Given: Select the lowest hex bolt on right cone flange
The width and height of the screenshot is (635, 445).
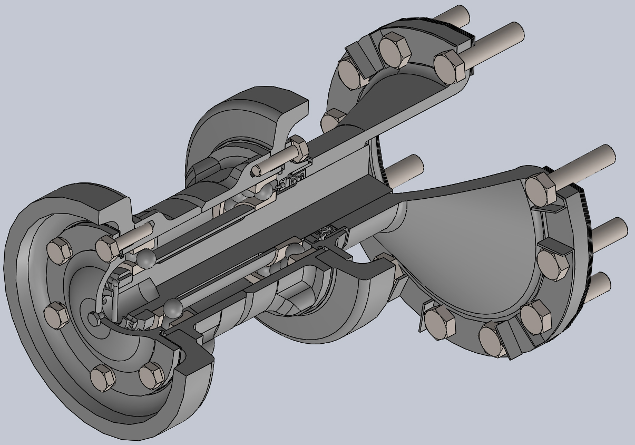Looking at the screenshot, I should (495, 338).
